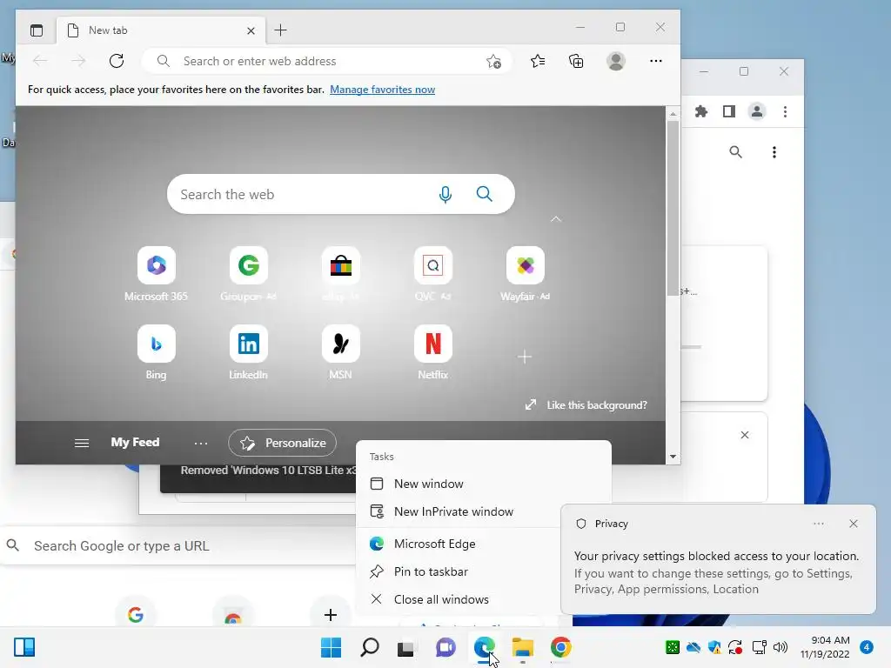Add a new quick link tile
The width and height of the screenshot is (891, 668).
pyautogui.click(x=525, y=357)
